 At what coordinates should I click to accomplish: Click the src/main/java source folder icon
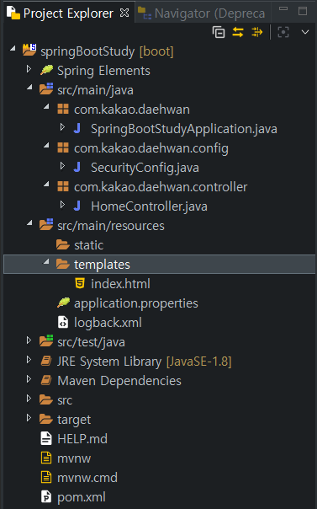(46, 88)
